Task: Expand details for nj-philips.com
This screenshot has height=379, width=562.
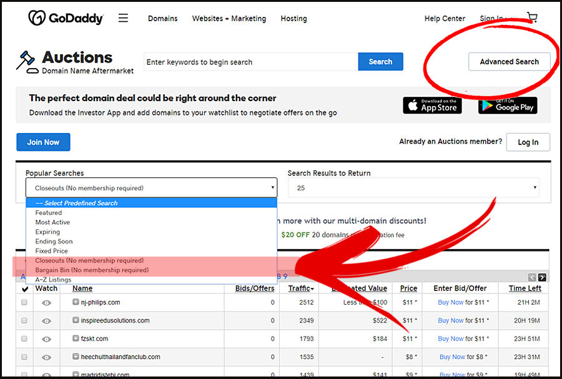Action: click(x=76, y=302)
